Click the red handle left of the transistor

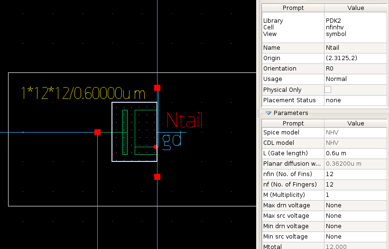(x=97, y=132)
